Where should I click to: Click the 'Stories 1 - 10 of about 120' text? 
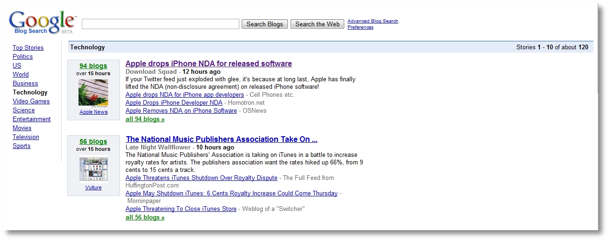552,47
